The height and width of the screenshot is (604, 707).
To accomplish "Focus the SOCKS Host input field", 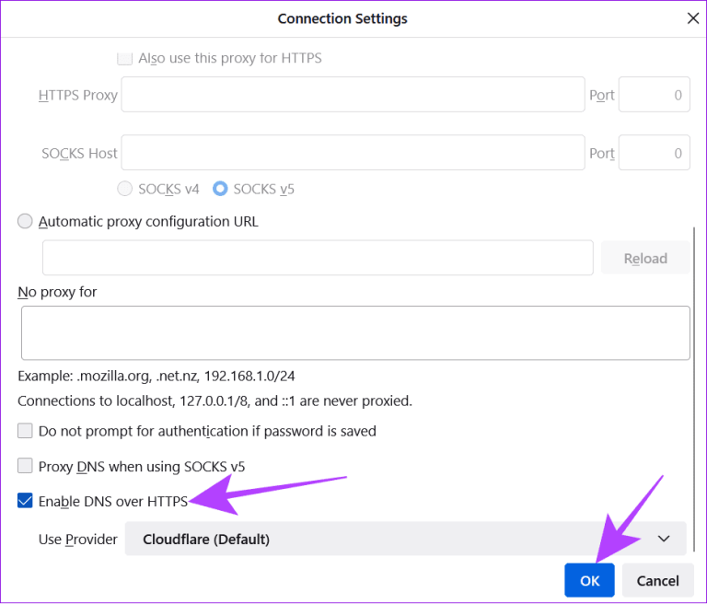I will [x=353, y=153].
